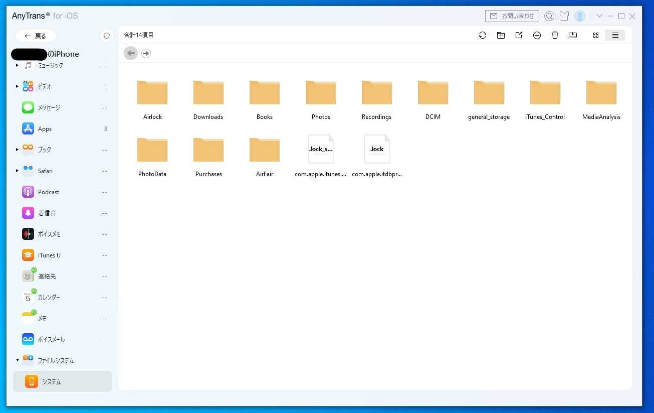Select 着信音 in the sidebar
Image resolution: width=654 pixels, height=413 pixels.
tap(63, 213)
